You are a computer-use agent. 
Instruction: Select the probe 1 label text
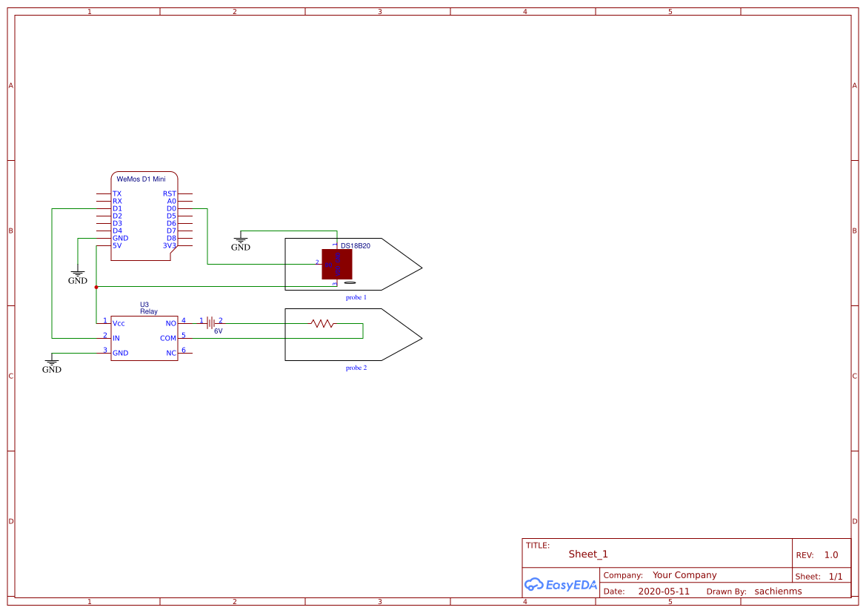pyautogui.click(x=355, y=296)
